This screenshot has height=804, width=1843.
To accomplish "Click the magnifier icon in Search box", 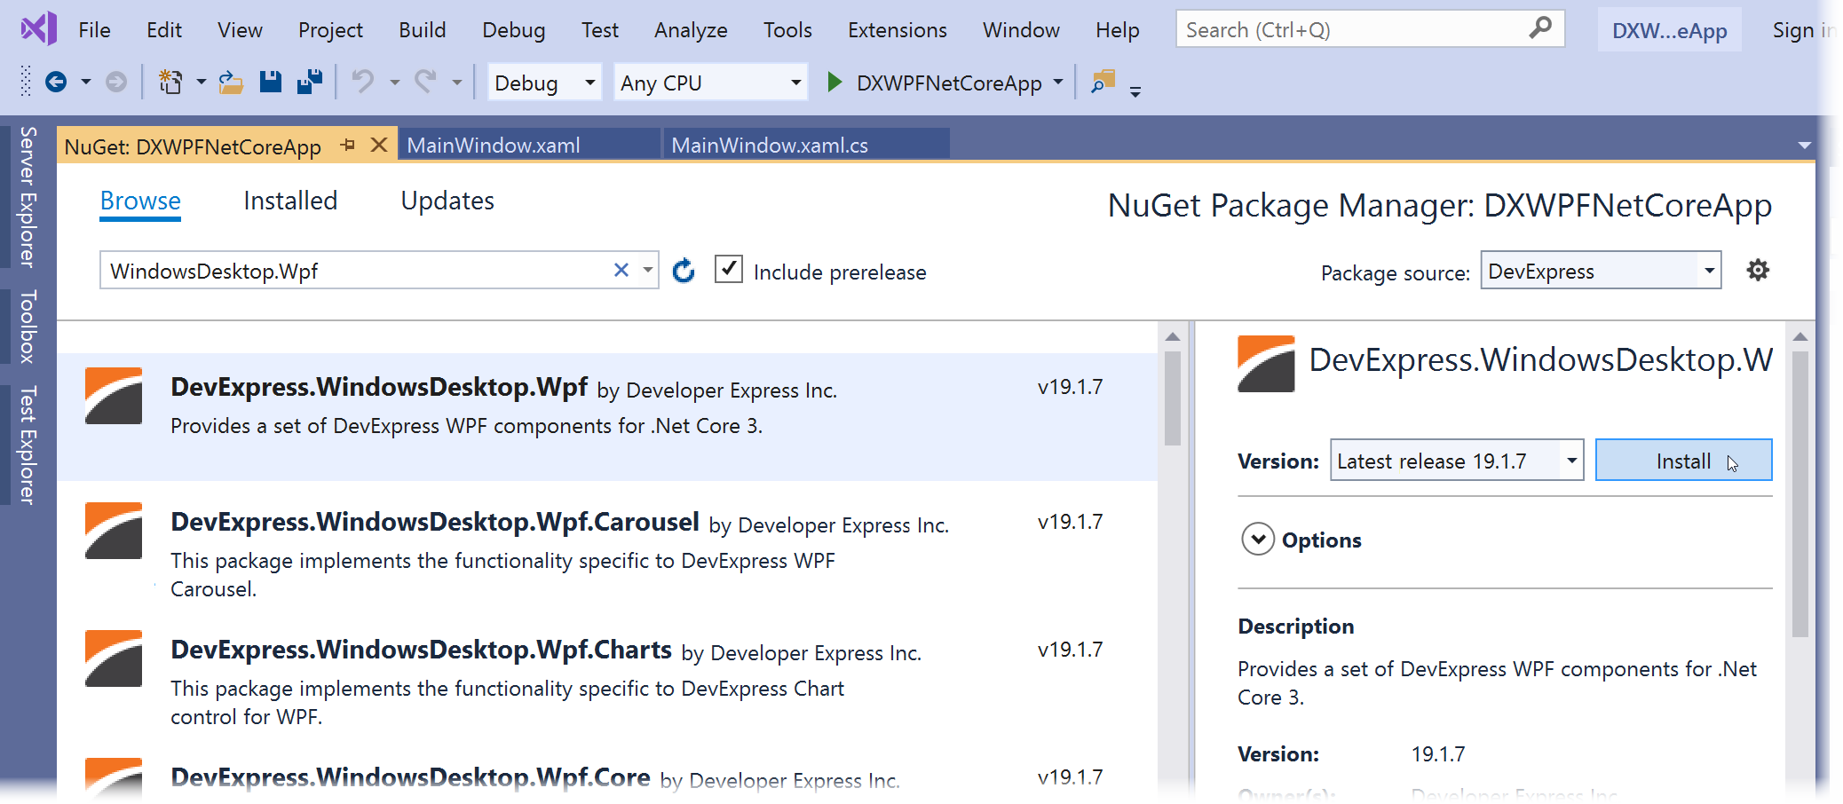I will [1540, 28].
